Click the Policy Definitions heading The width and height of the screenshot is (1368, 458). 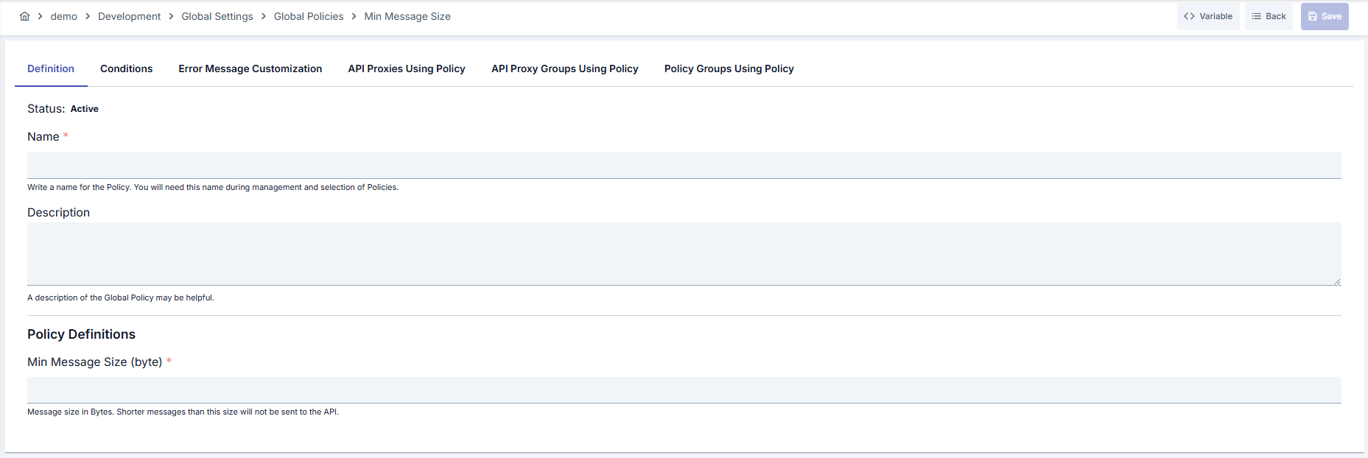click(x=82, y=334)
